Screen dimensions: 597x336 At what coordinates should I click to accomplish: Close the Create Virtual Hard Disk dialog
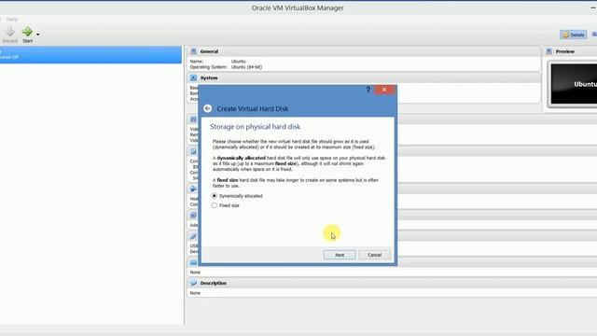[x=384, y=90]
